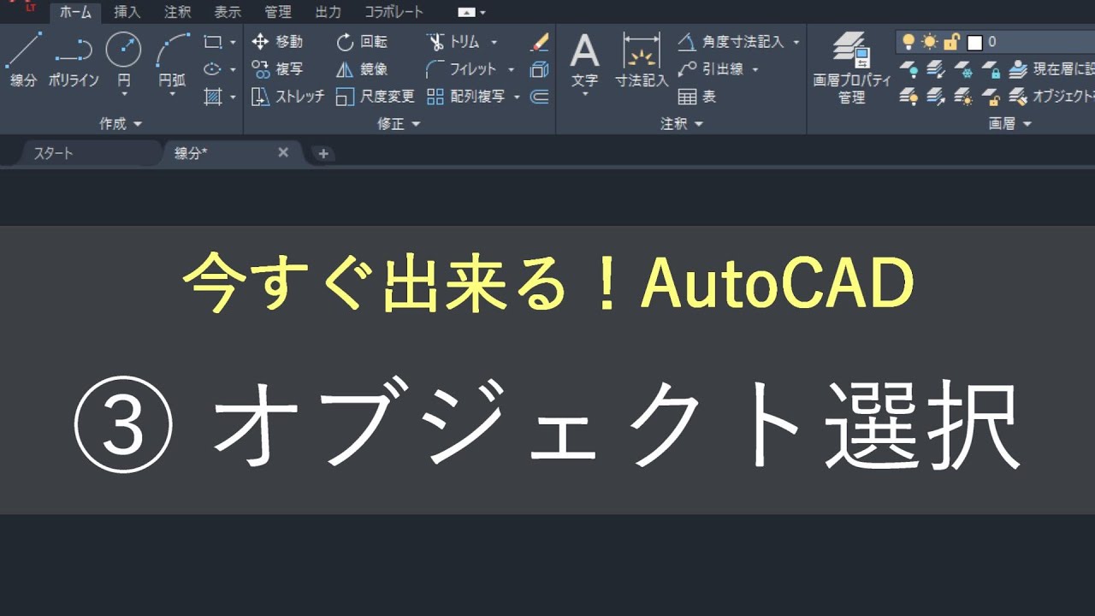Open the ホーム ribbon tab
The image size is (1095, 616).
pyautogui.click(x=75, y=12)
